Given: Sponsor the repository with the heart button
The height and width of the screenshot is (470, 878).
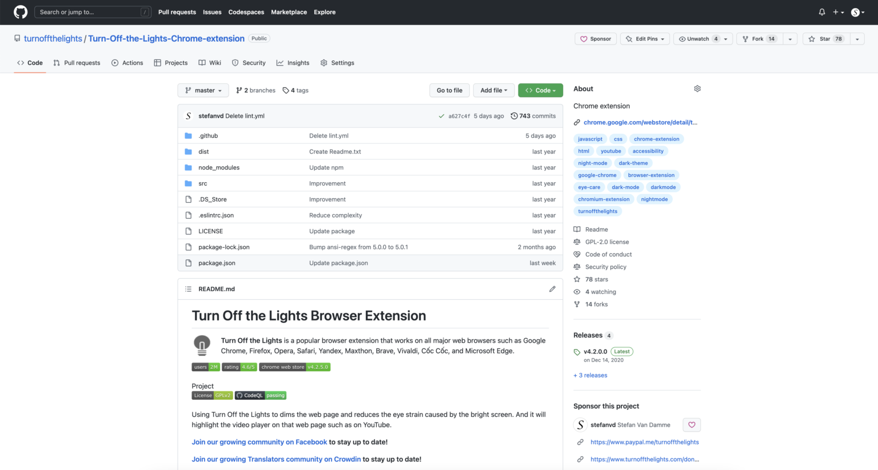Looking at the screenshot, I should pyautogui.click(x=595, y=38).
